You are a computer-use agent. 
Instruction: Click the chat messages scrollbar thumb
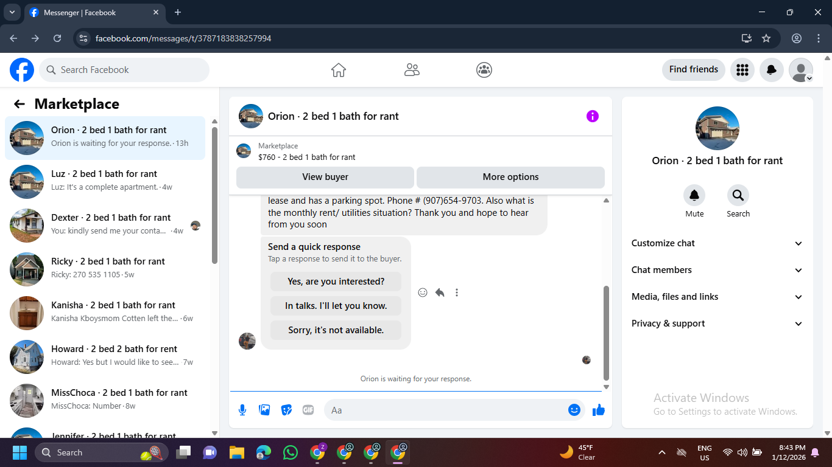coord(606,333)
